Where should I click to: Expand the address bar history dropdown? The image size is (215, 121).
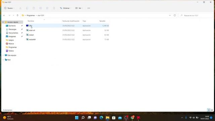[x=170, y=15]
